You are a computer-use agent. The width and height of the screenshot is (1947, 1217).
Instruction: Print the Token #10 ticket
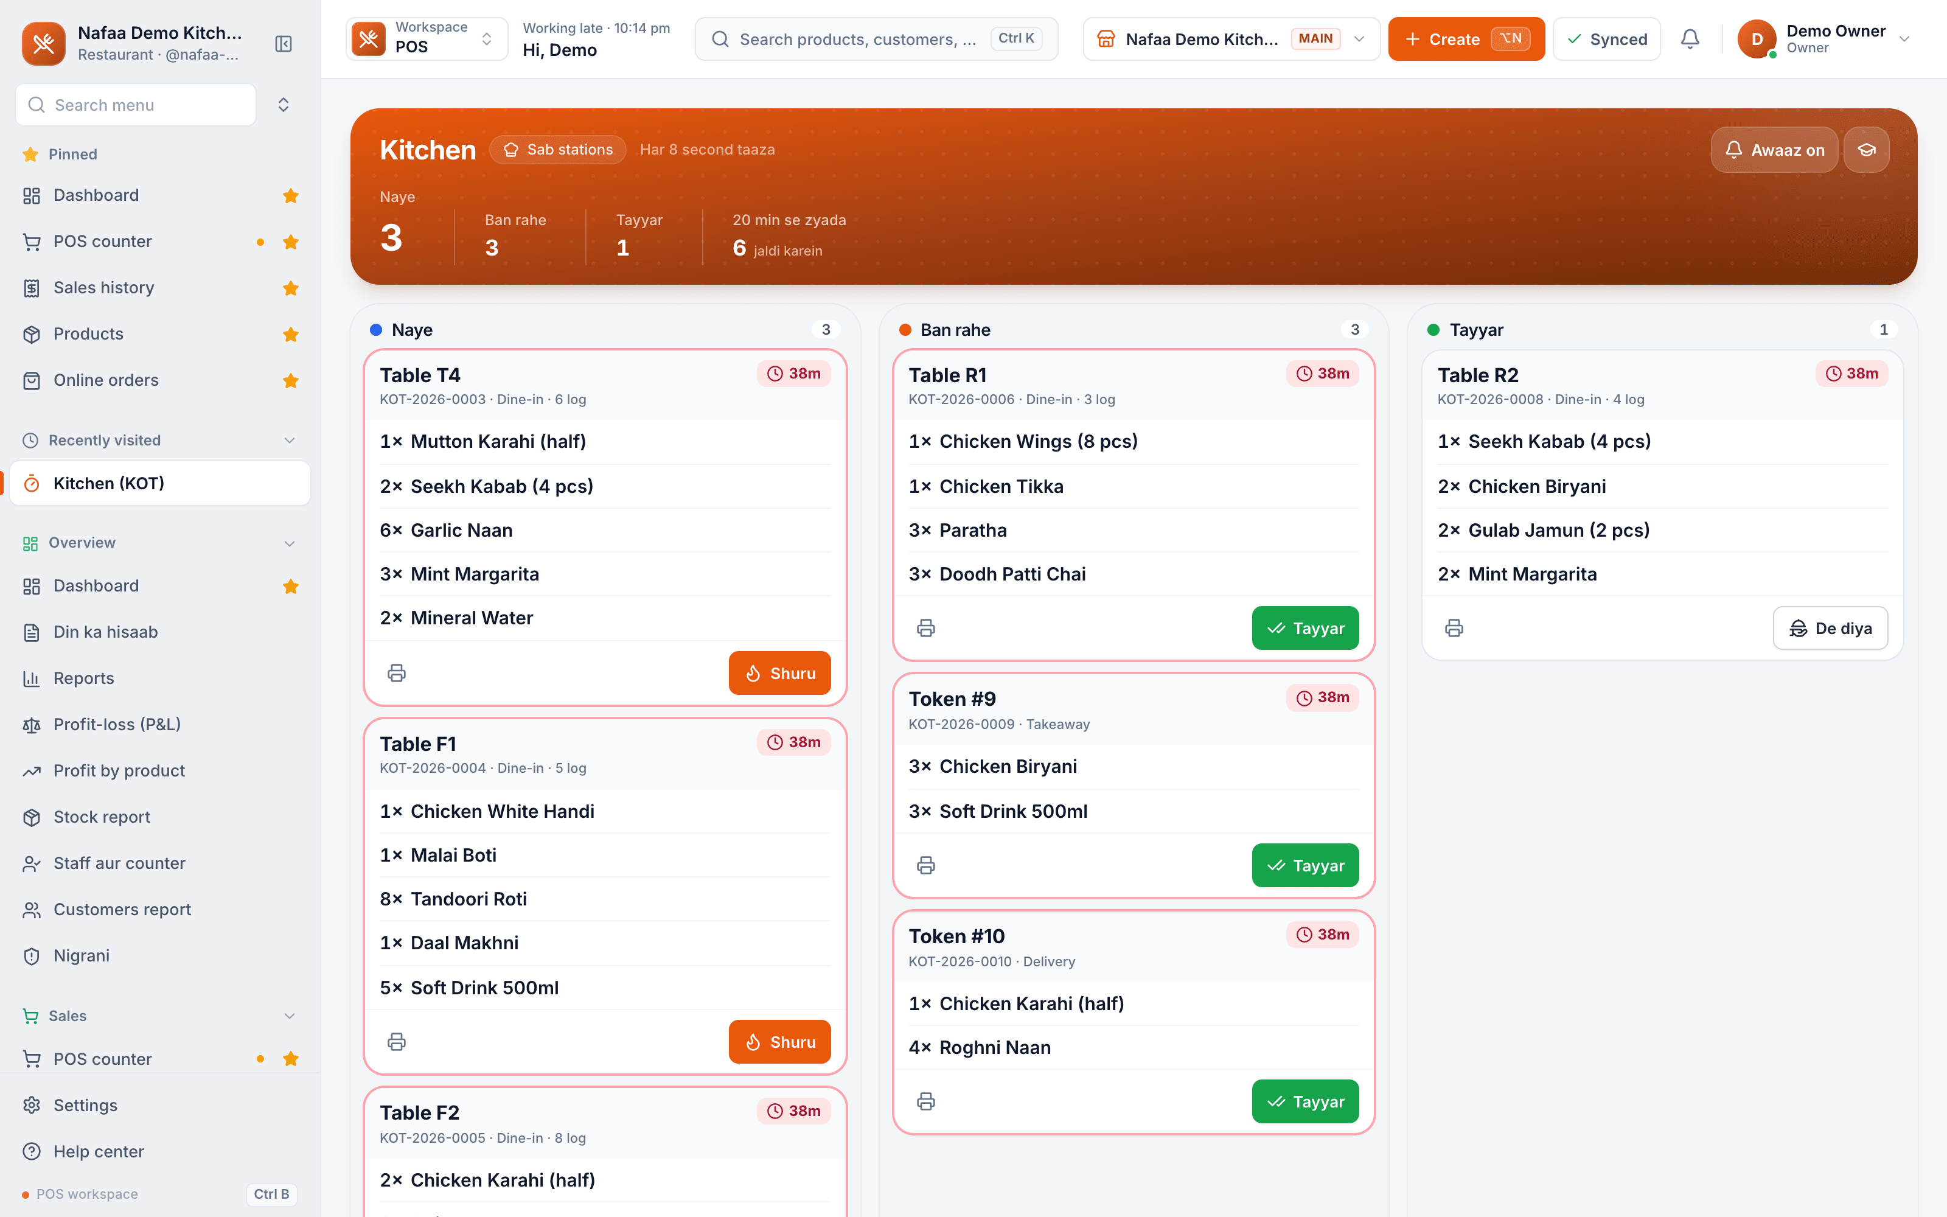point(926,1101)
